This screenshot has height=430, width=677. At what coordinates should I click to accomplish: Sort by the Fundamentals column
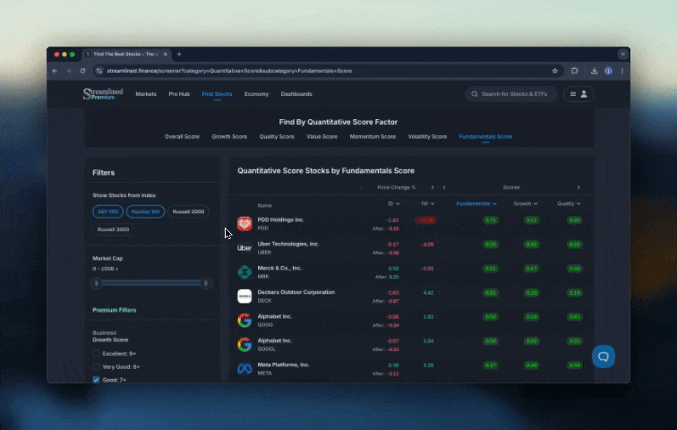[x=476, y=203]
